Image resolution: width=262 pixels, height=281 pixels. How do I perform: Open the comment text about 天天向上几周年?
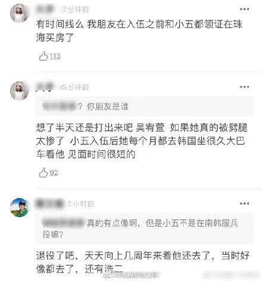tap(142, 262)
